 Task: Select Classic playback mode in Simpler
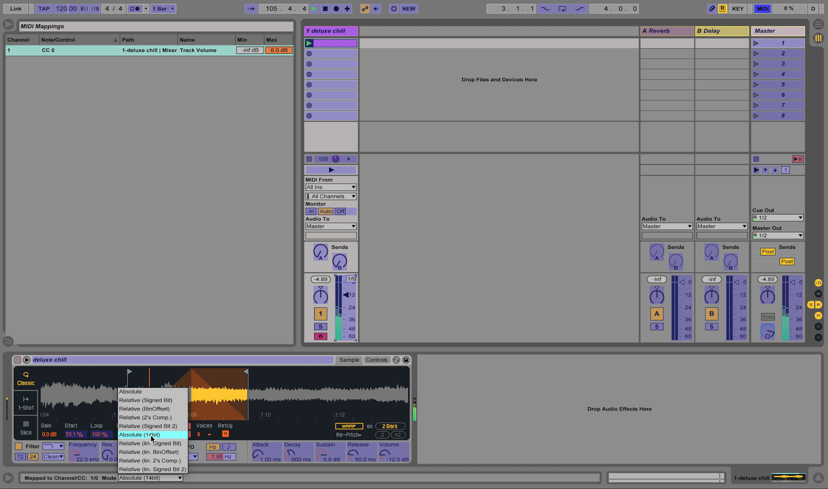tap(25, 378)
